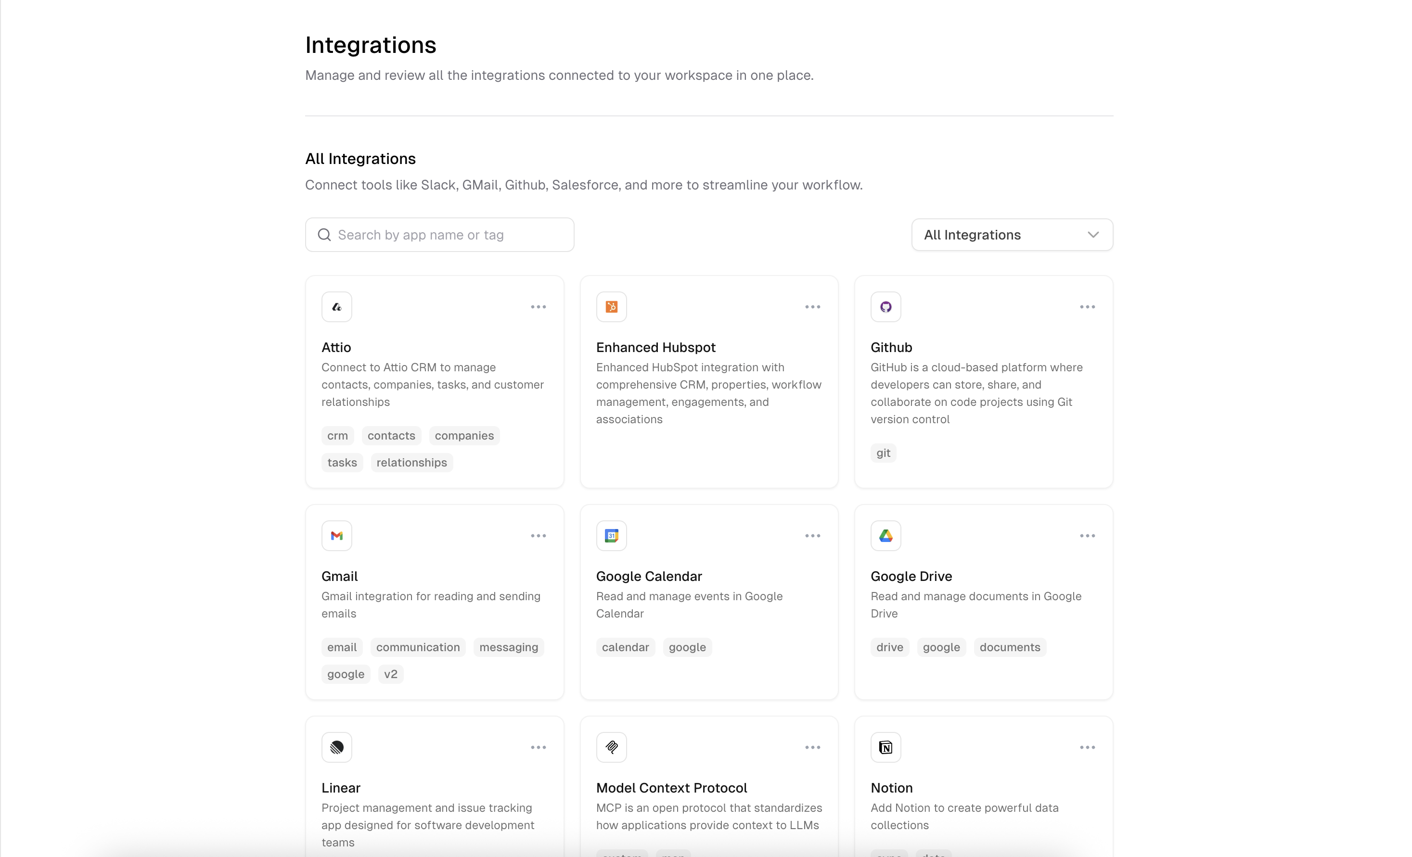1412x857 pixels.
Task: Click the Google Drive triangle icon
Action: point(886,536)
